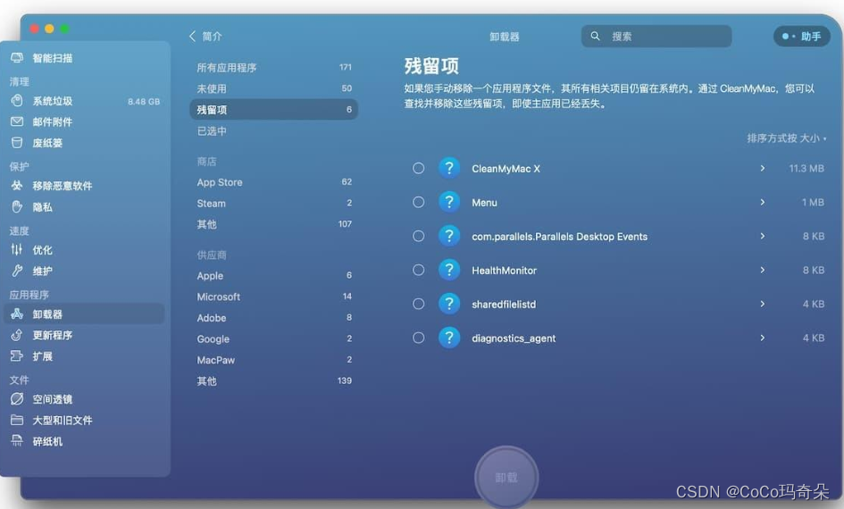Screen dimensions: 844x509
Task: Click the search magnifier icon
Action: 595,36
